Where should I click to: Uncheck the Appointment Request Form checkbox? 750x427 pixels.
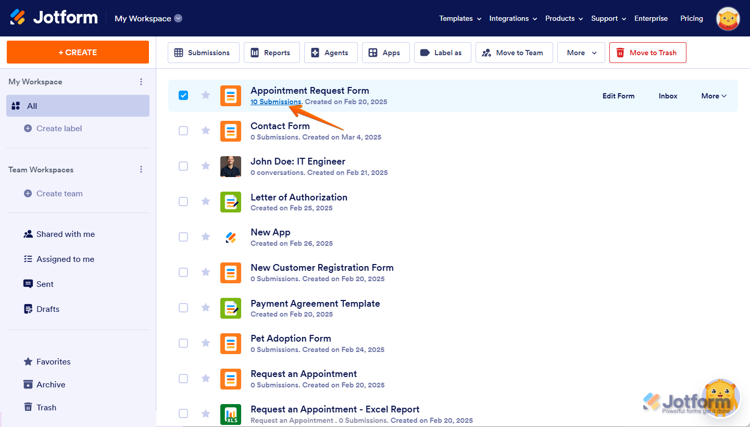pos(183,95)
